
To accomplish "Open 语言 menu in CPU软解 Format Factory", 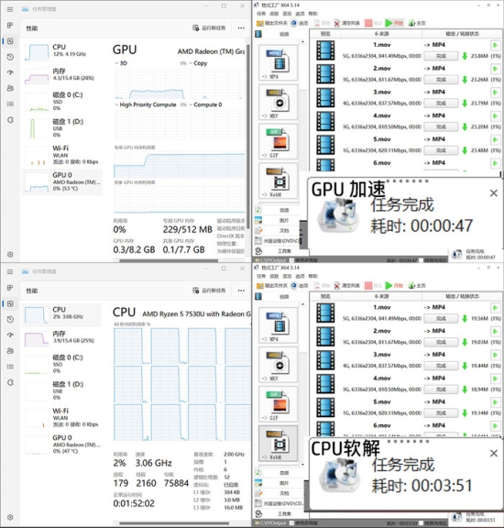I will (287, 276).
